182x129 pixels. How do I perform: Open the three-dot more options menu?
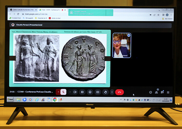[x=112, y=92]
